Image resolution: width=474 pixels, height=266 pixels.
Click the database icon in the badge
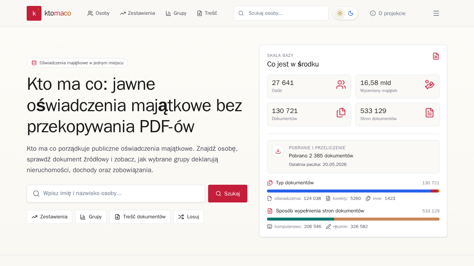click(x=34, y=63)
